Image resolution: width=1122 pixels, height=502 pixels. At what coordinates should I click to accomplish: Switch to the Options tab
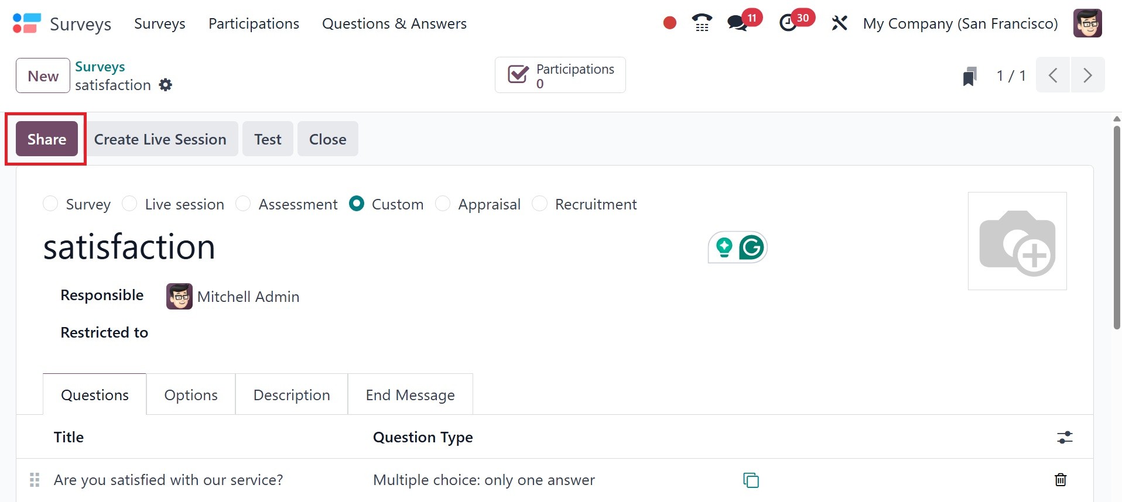click(x=191, y=395)
